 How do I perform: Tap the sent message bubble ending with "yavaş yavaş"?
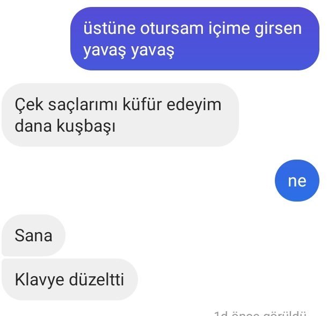195,39
